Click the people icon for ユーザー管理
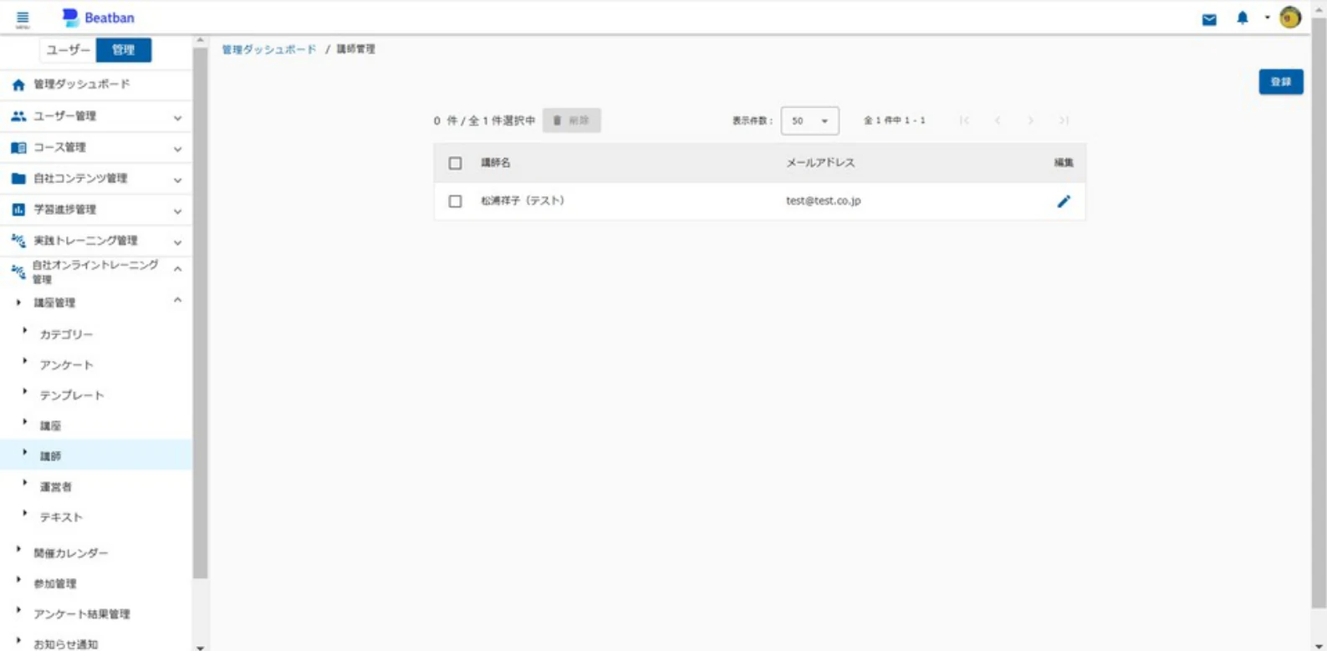The image size is (1327, 651). pyautogui.click(x=18, y=116)
